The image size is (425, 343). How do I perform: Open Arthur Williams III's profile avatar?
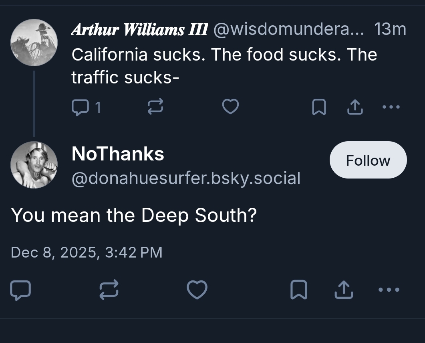click(34, 42)
